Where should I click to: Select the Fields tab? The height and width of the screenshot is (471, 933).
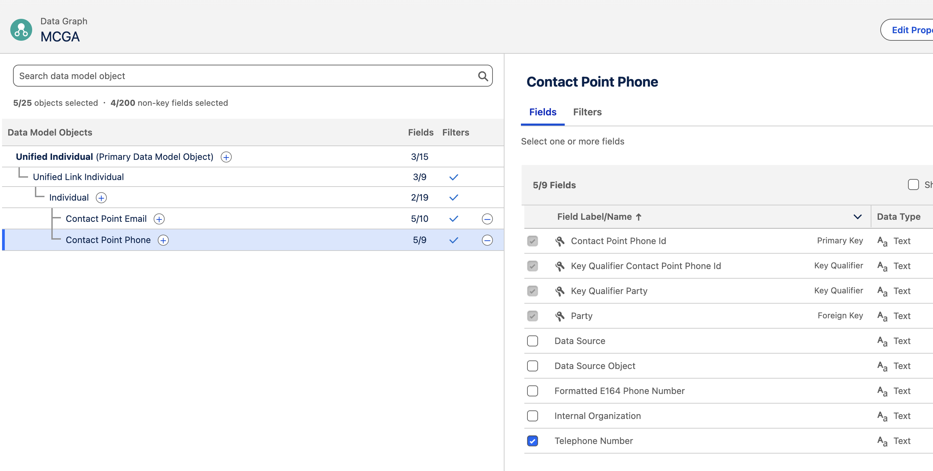pos(542,112)
